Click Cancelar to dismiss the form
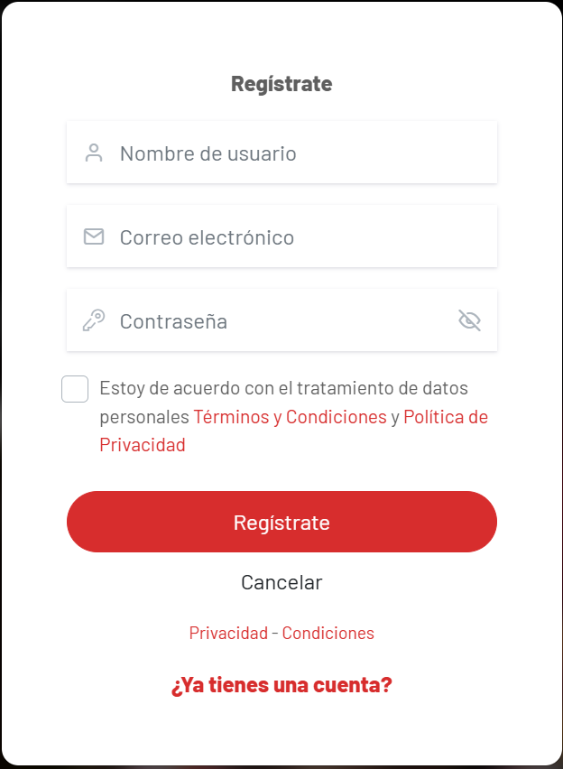The height and width of the screenshot is (769, 563). (x=281, y=582)
